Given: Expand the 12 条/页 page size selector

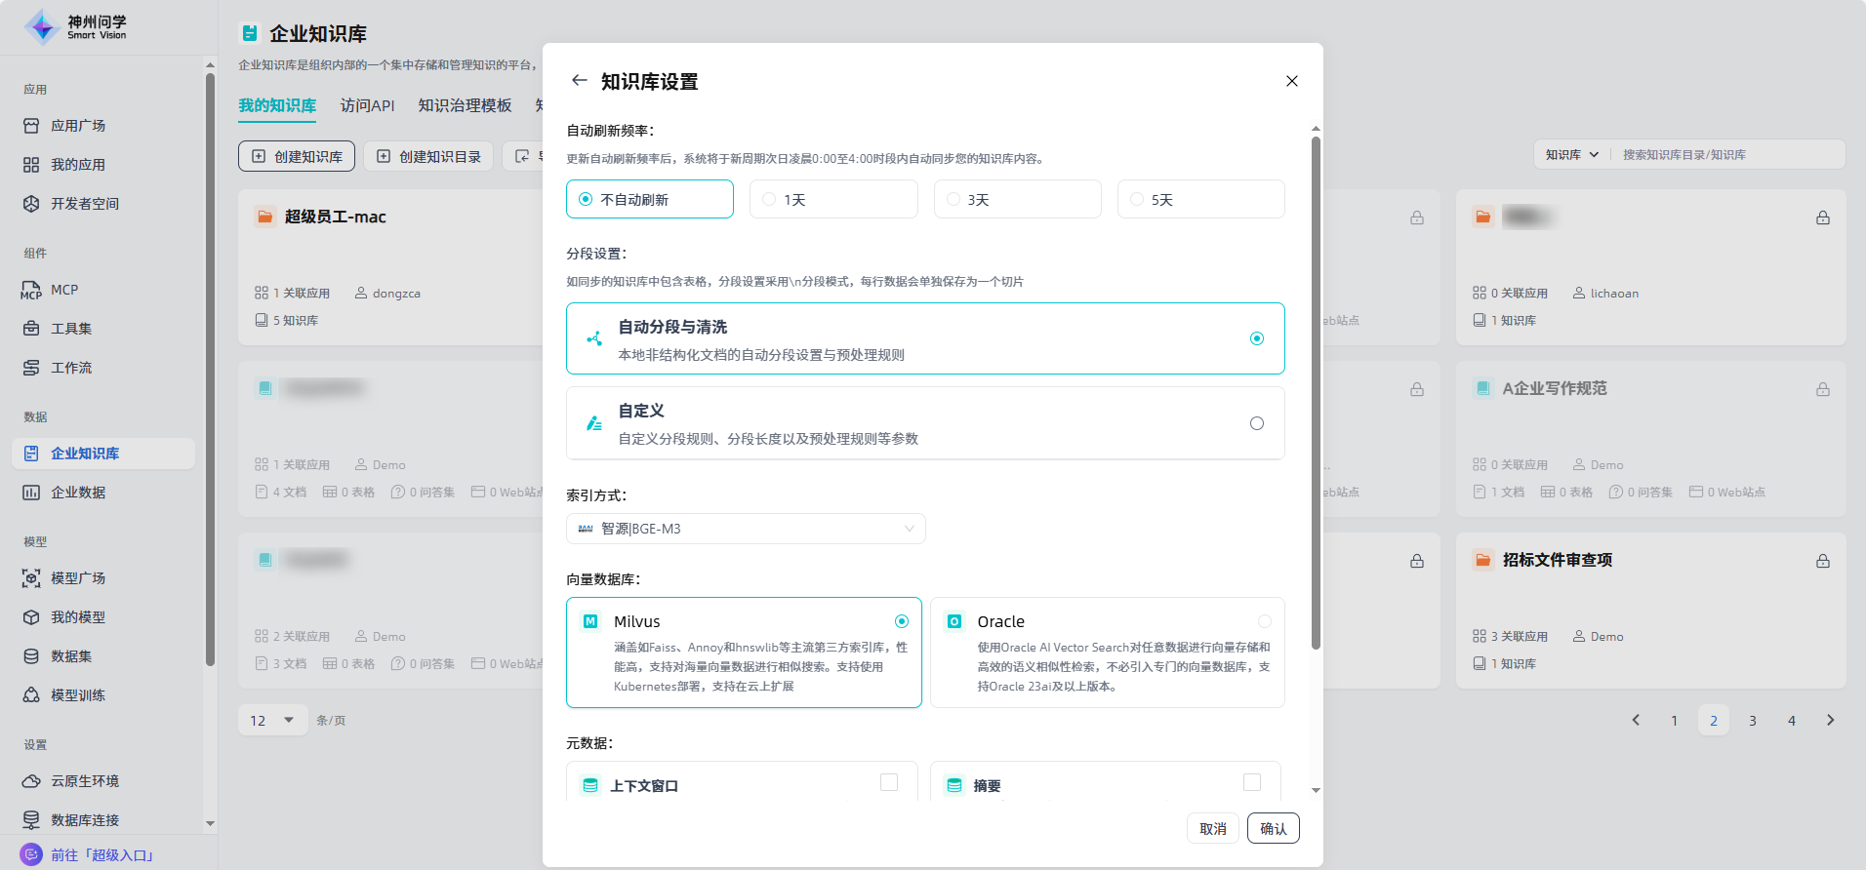Looking at the screenshot, I should (272, 721).
